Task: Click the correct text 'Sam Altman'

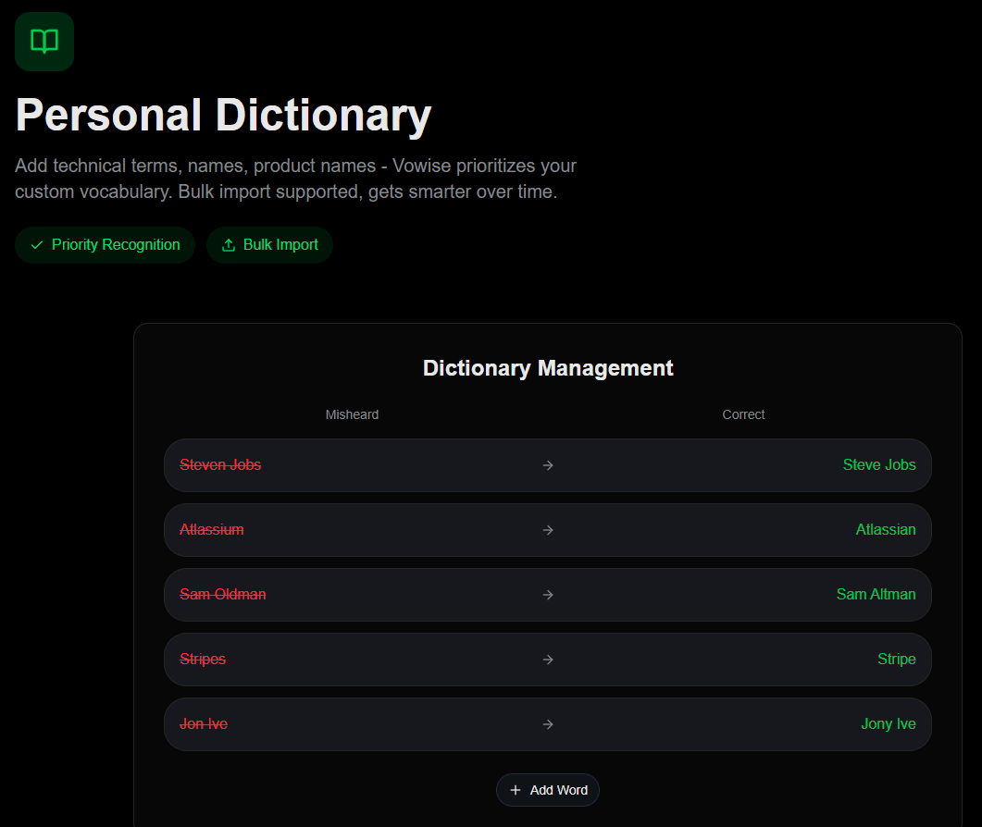Action: pos(876,594)
